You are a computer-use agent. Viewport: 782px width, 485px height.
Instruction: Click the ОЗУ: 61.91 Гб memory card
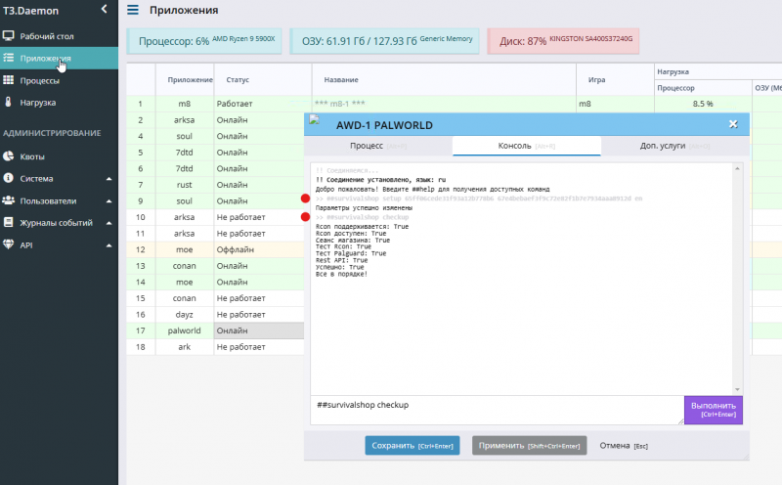point(384,41)
